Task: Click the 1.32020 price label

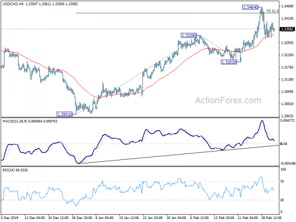Action: tap(228, 62)
